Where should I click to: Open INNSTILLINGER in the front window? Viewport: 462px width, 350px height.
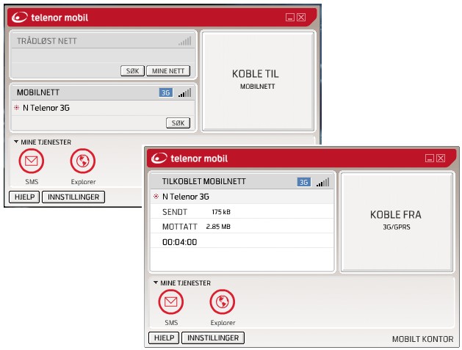[213, 338]
